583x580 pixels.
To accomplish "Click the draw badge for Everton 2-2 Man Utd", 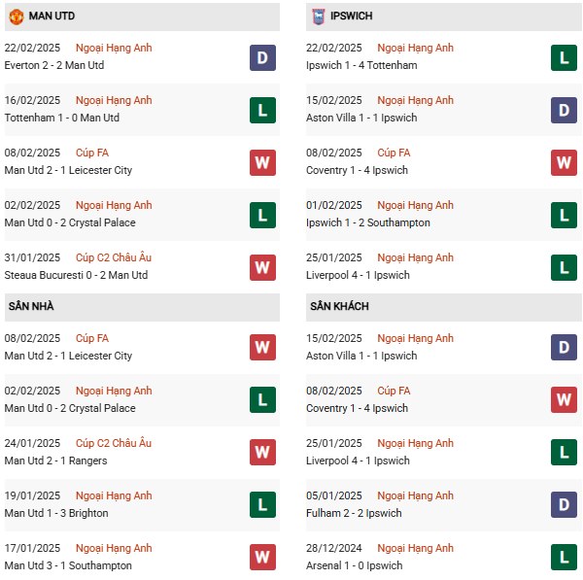I will [262, 57].
